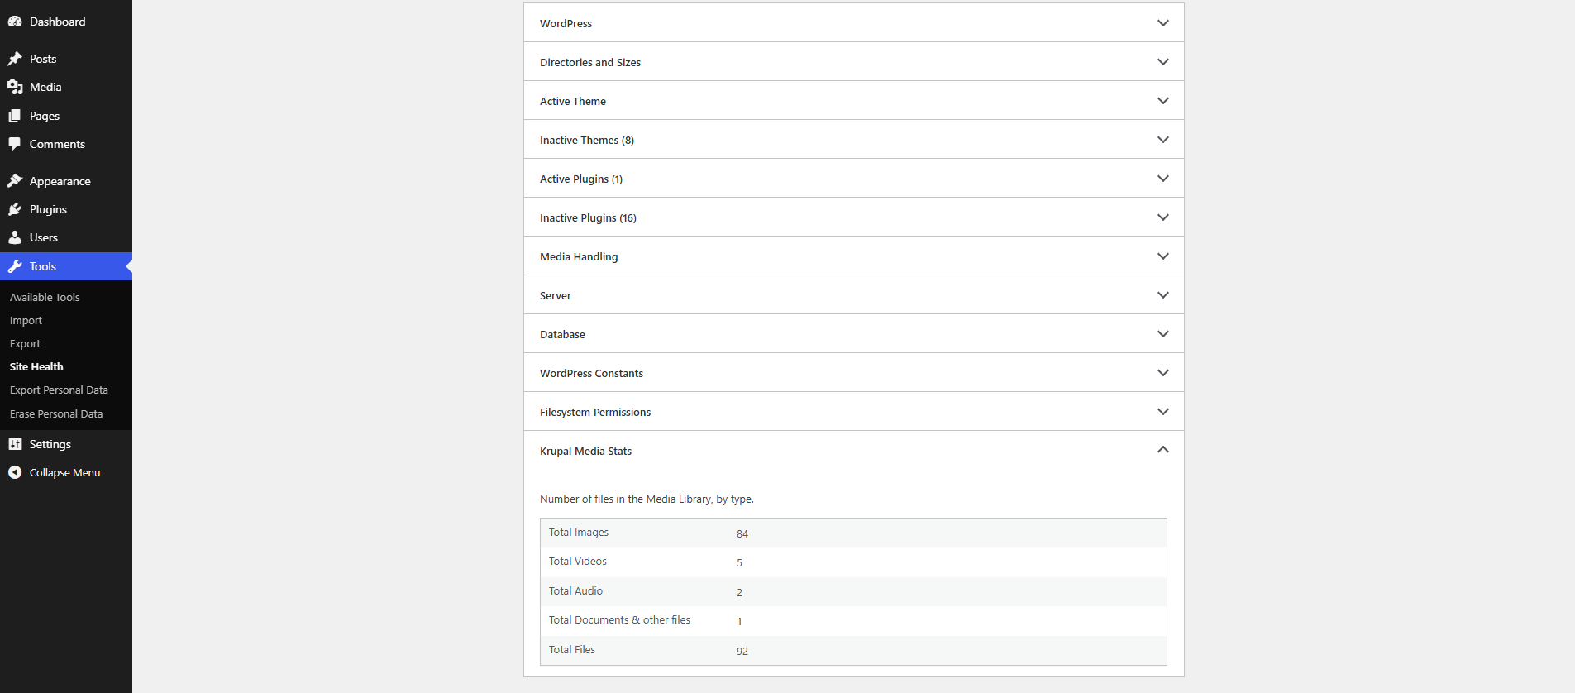The width and height of the screenshot is (1575, 693).
Task: Open the Media library icon
Action: coord(15,87)
